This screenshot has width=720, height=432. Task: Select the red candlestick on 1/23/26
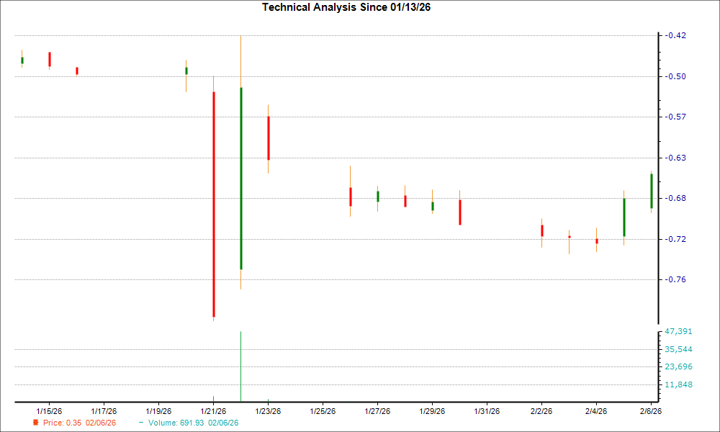tap(269, 137)
